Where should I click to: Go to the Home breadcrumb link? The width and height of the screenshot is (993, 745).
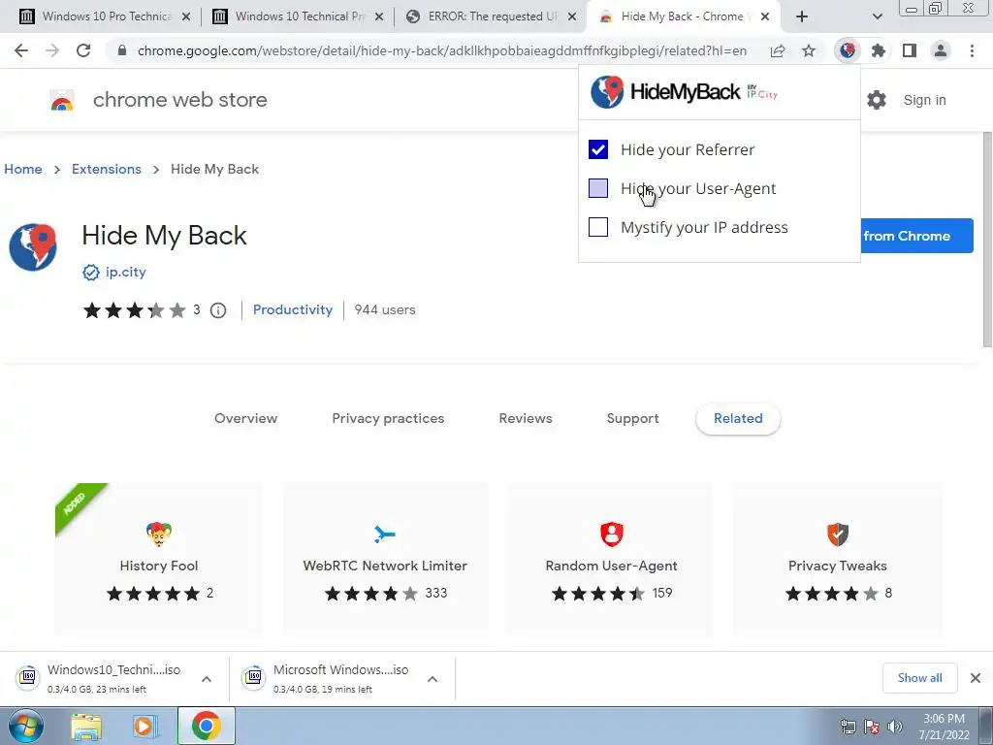23,169
